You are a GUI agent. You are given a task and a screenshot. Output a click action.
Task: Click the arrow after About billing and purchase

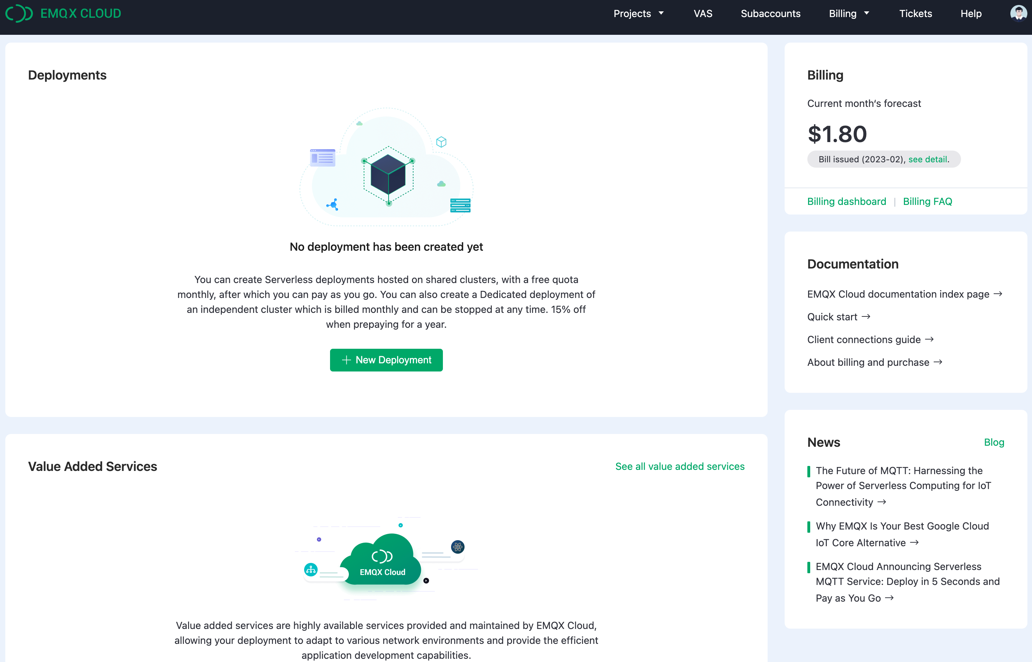pos(938,362)
